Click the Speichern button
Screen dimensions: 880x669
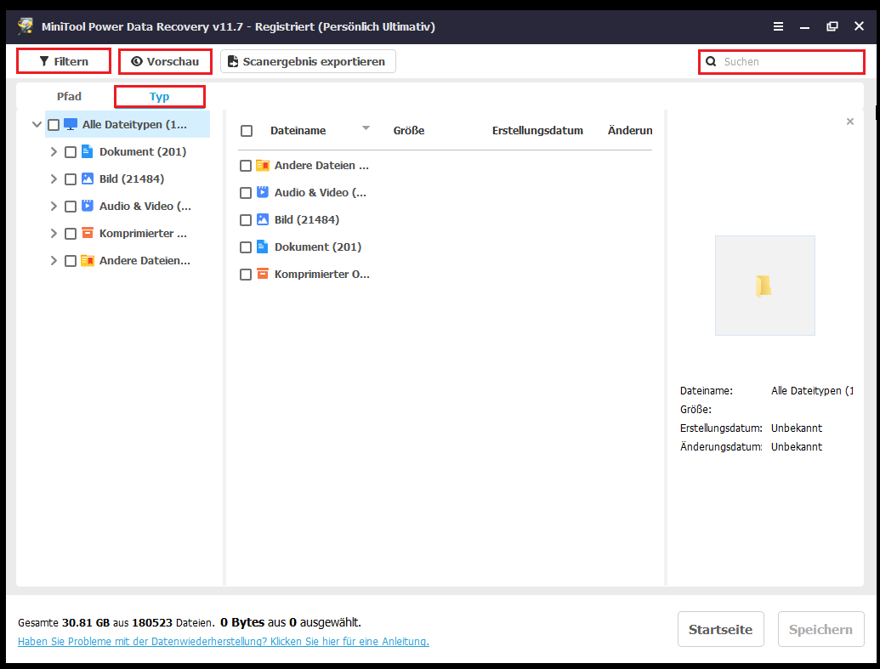(x=820, y=629)
